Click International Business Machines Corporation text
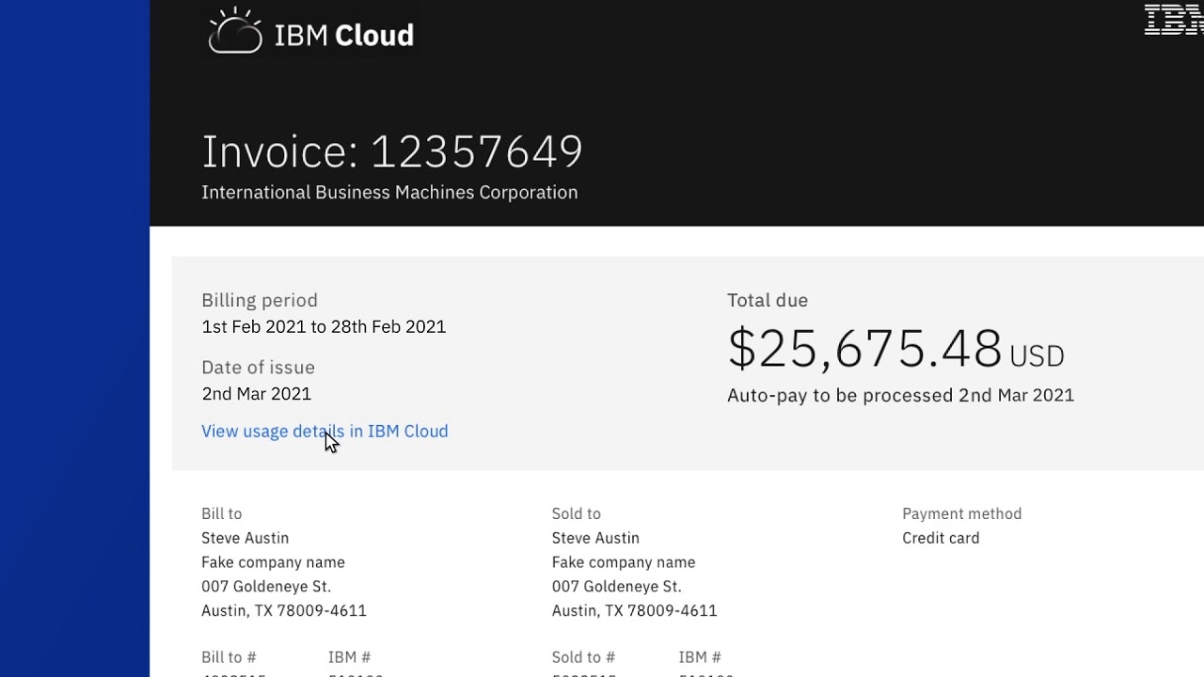1204x677 pixels. (x=389, y=192)
